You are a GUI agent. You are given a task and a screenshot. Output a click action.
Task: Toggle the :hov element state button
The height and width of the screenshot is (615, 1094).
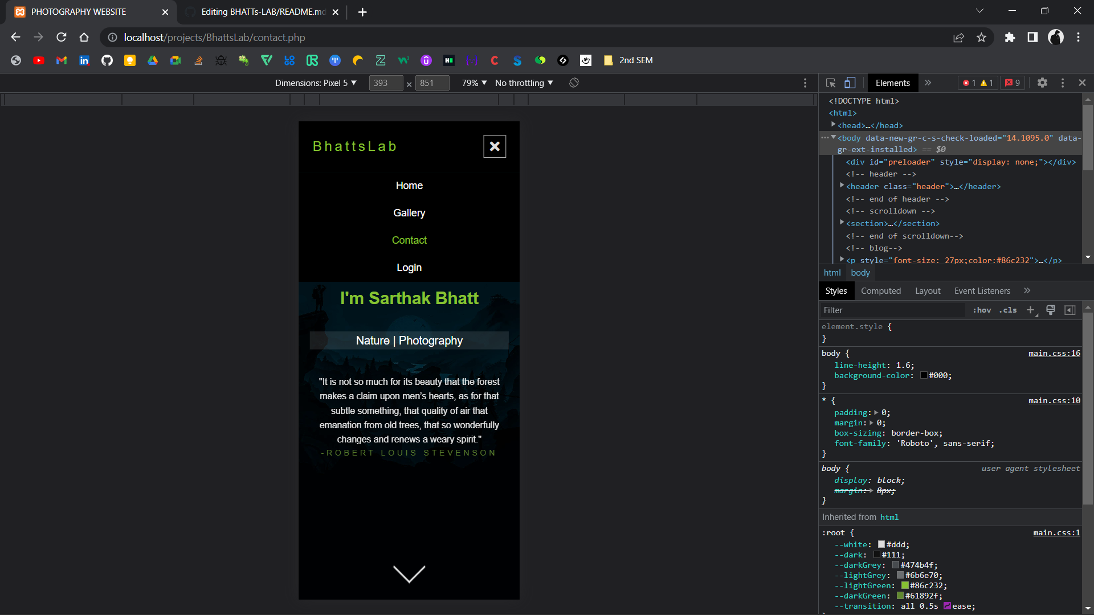(982, 310)
